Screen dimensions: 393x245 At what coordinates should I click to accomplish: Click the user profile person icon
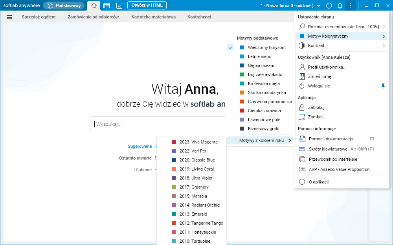click(x=302, y=67)
